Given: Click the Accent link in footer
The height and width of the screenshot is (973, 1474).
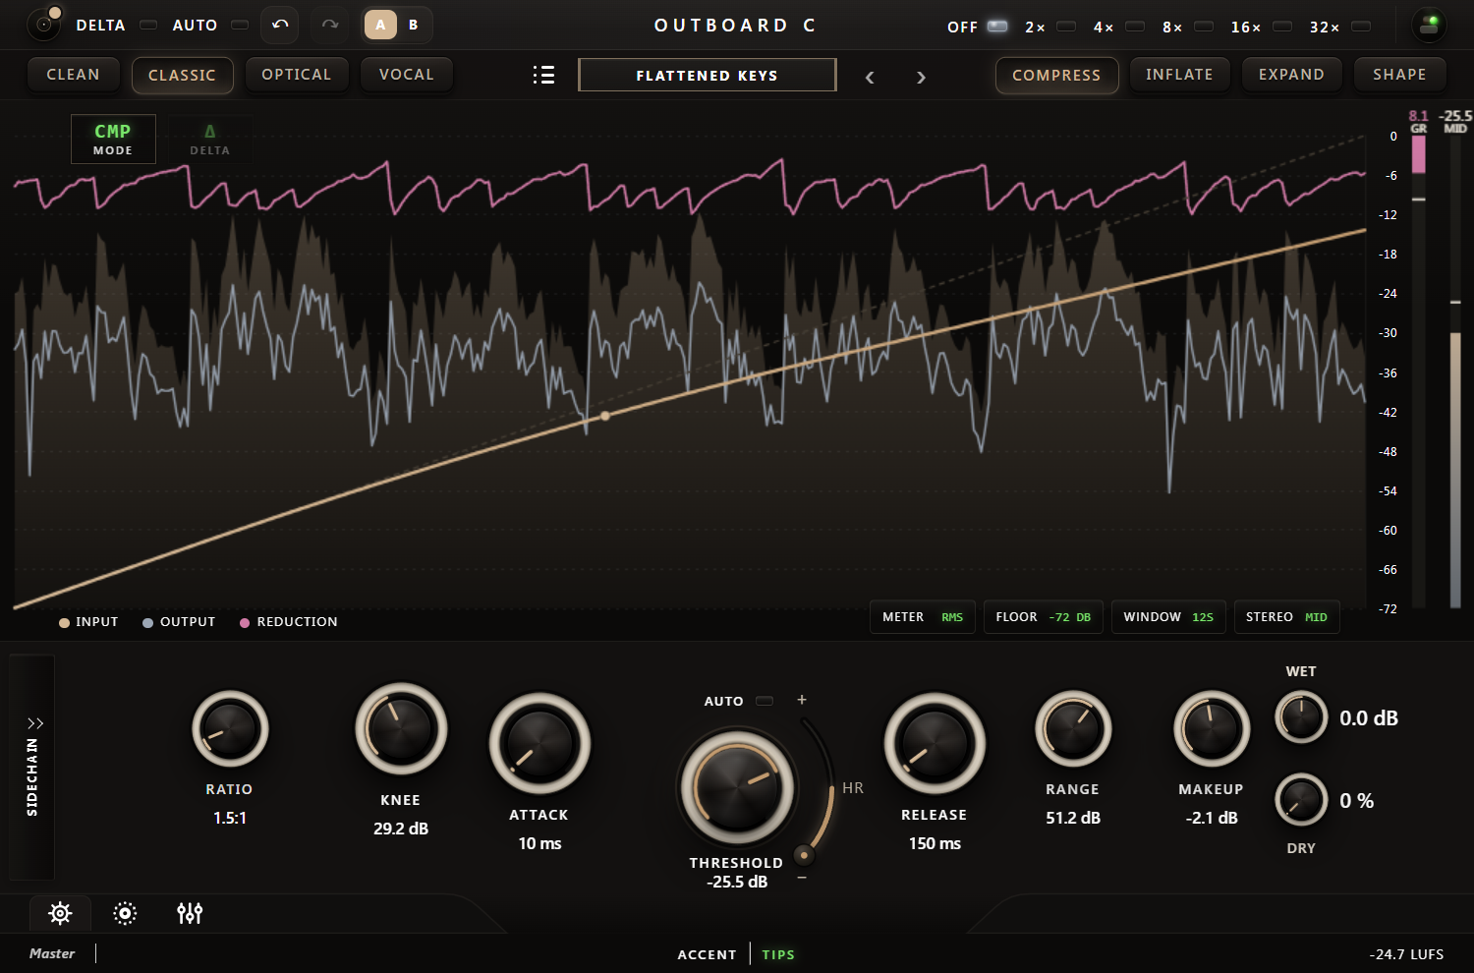Looking at the screenshot, I should [x=707, y=954].
